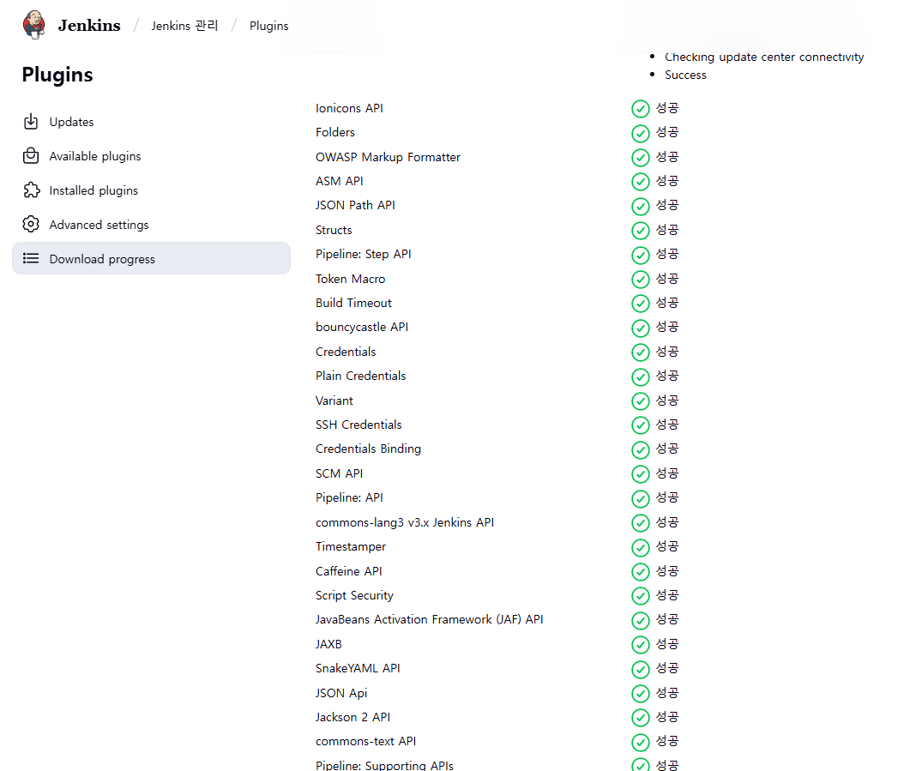This screenshot has height=771, width=916.
Task: Click the Download progress list icon
Action: click(x=31, y=258)
